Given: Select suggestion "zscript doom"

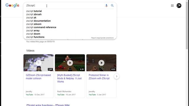Looking at the screenshot, I should 33,34.
